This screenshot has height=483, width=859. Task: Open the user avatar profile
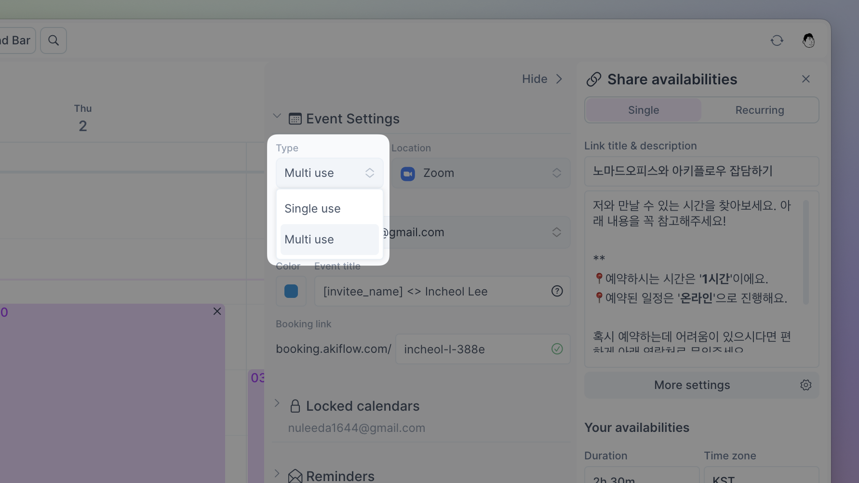(808, 40)
